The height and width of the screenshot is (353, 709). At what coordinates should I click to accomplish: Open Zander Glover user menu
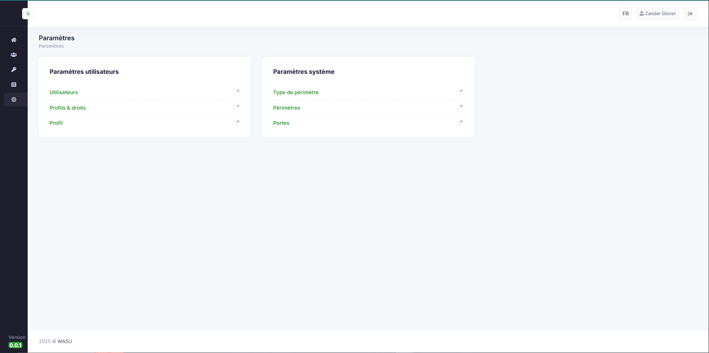point(657,14)
